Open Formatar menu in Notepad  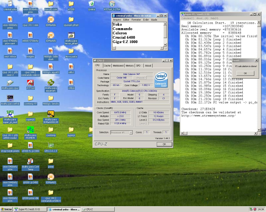136,20
